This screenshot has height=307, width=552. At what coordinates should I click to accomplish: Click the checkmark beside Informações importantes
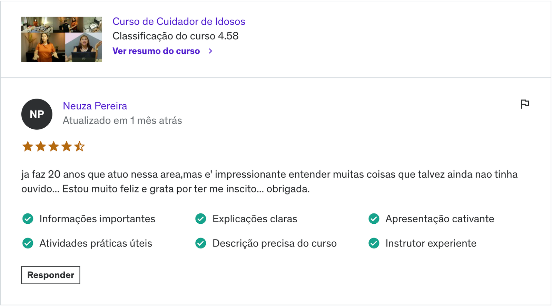[28, 219]
